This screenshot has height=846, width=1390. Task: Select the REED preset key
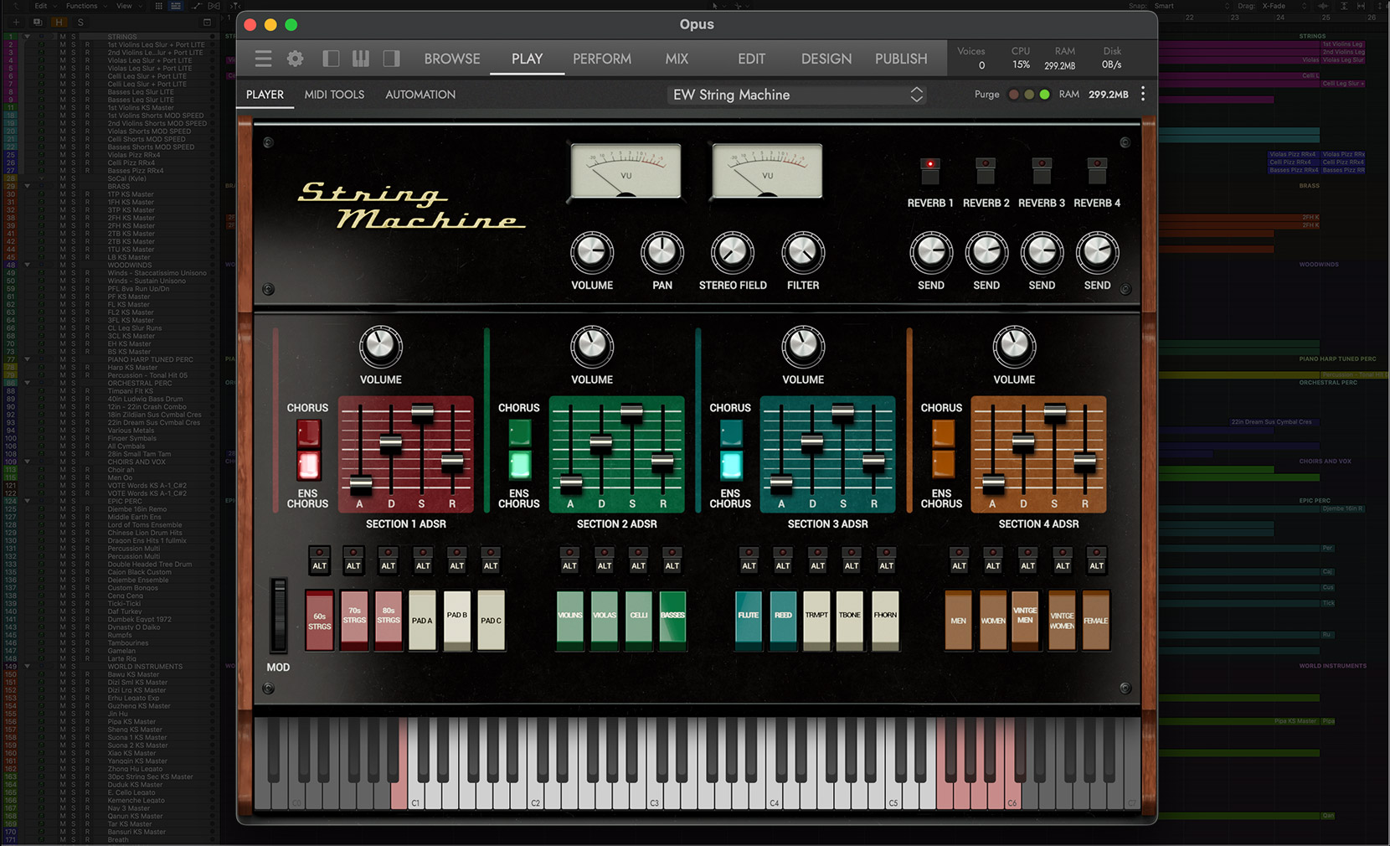(x=783, y=620)
